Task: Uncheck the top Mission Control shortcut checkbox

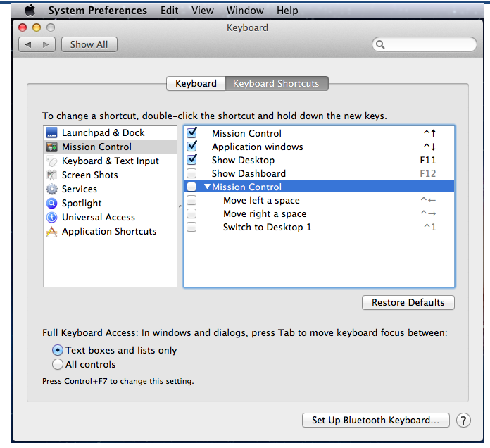Action: pyautogui.click(x=191, y=133)
